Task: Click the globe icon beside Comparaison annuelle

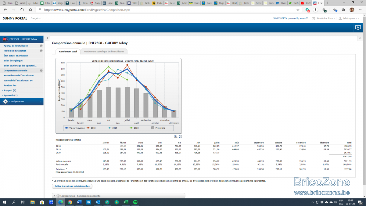Action: tap(41, 70)
